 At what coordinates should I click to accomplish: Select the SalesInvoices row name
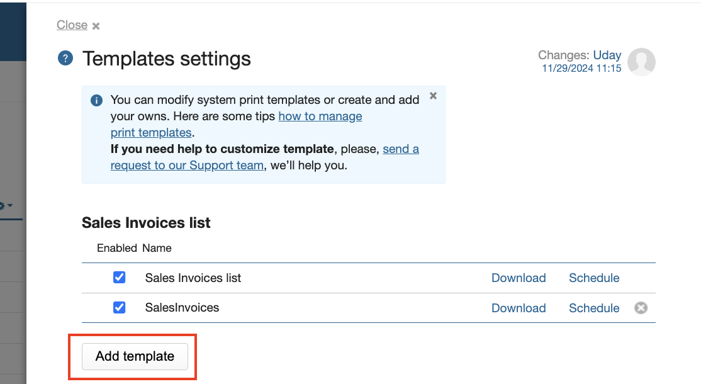click(182, 308)
